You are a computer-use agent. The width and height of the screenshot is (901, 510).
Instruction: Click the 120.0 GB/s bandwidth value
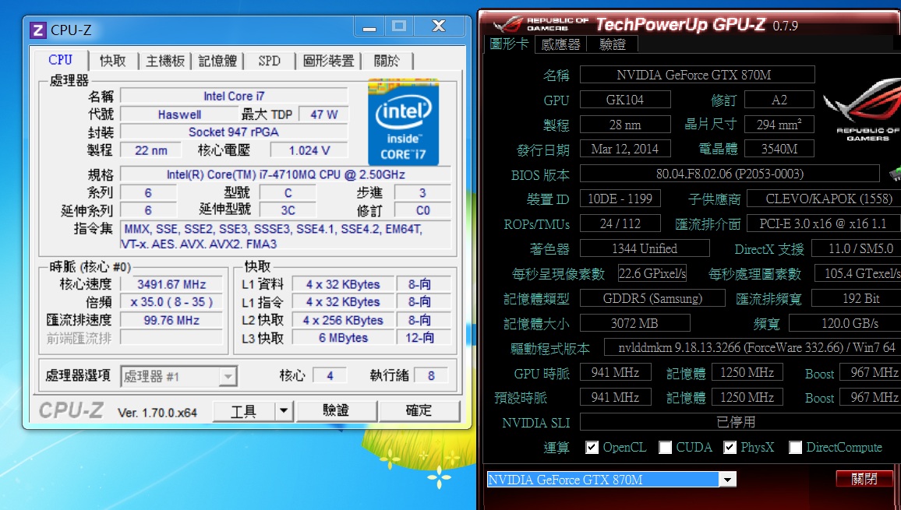(845, 323)
